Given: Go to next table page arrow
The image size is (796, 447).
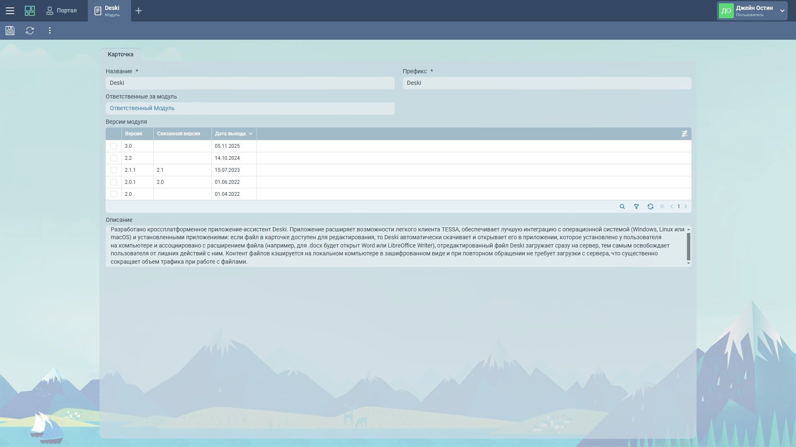Looking at the screenshot, I should [x=686, y=207].
